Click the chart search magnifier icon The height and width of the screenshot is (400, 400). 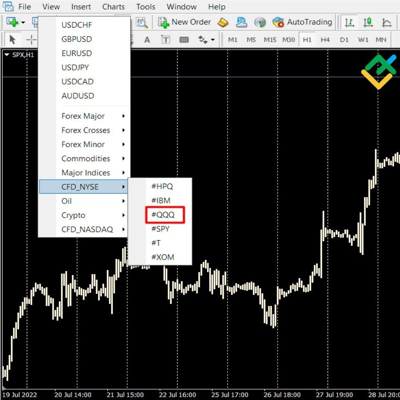click(x=142, y=22)
